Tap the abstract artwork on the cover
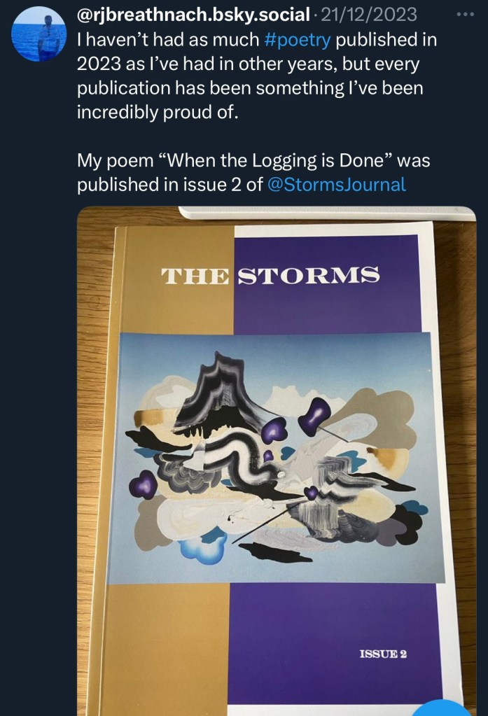This screenshot has height=716, width=488. pos(278,458)
